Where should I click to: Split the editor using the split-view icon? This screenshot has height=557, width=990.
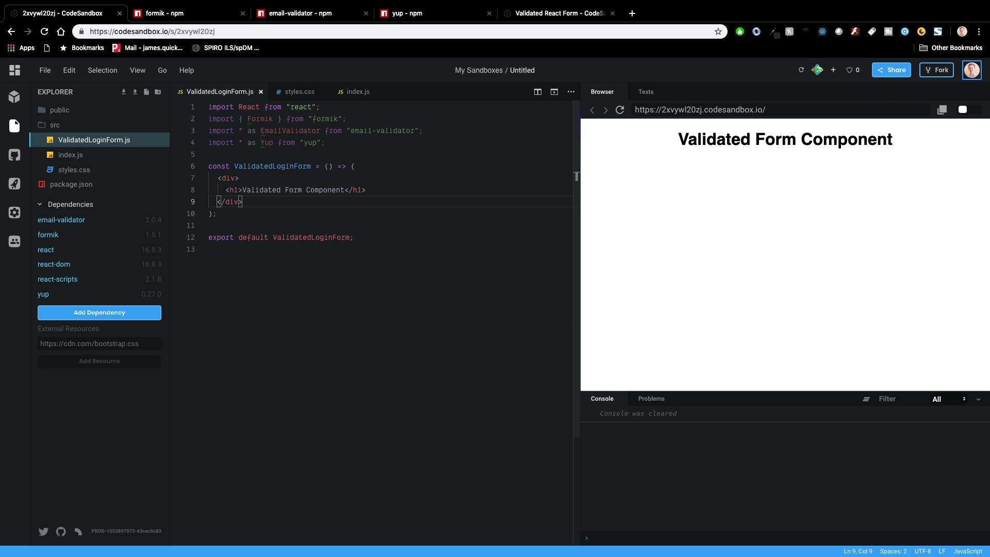[538, 92]
